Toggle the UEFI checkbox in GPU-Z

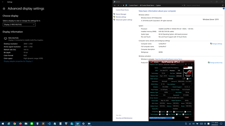pos(187,79)
